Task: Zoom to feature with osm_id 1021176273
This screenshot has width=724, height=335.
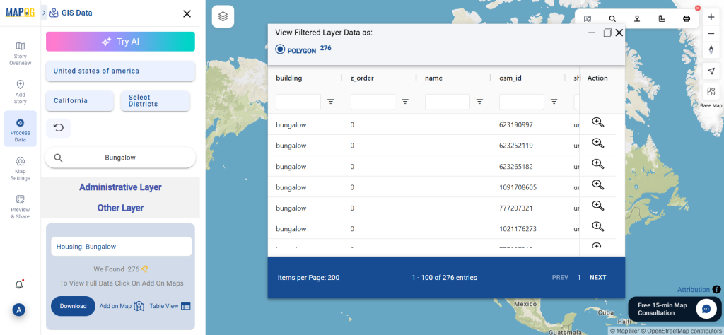Action: [x=598, y=227]
